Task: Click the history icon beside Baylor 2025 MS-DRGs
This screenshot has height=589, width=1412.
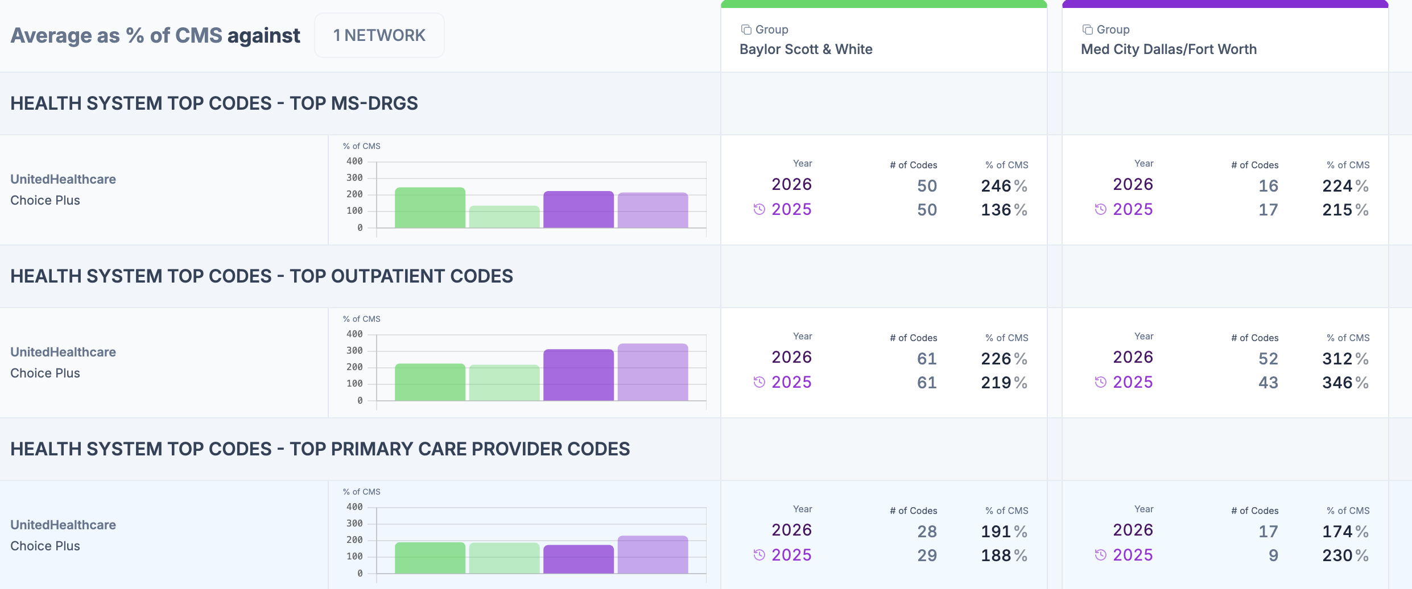Action: coord(759,209)
